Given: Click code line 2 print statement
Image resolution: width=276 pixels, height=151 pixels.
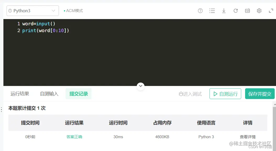Looking at the screenshot, I should coord(46,31).
